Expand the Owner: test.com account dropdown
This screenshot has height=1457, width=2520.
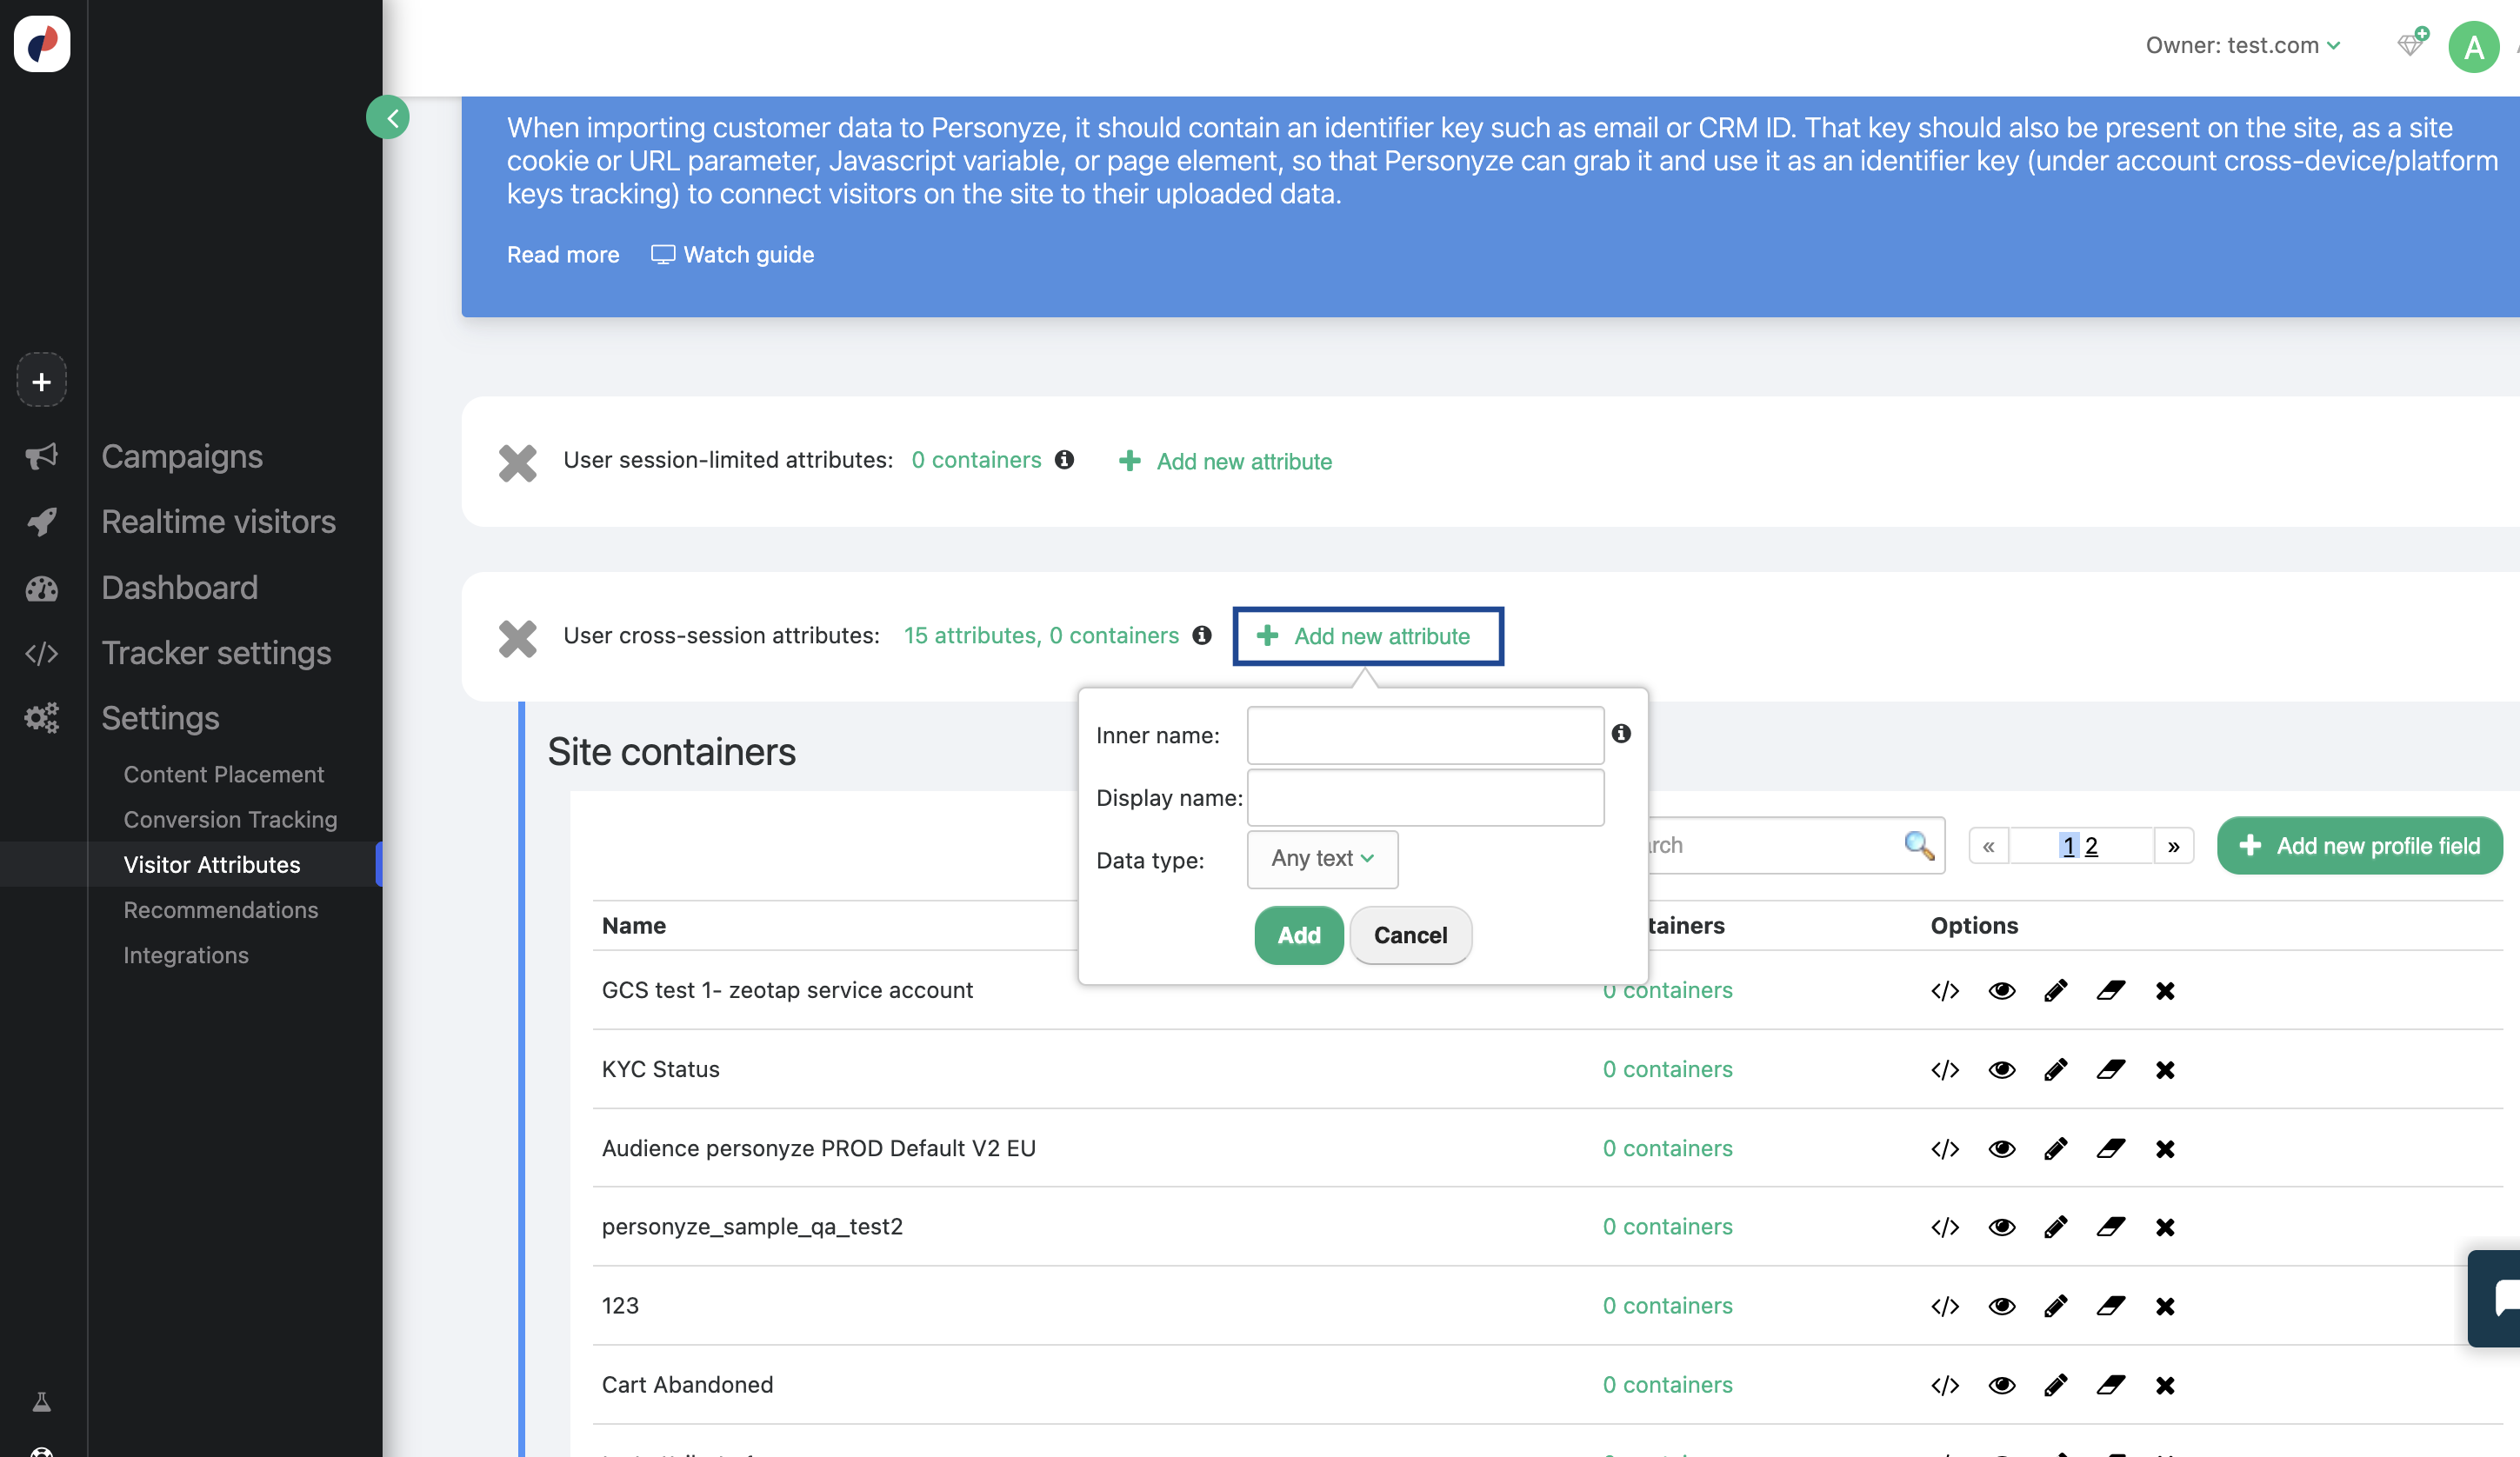(2242, 45)
